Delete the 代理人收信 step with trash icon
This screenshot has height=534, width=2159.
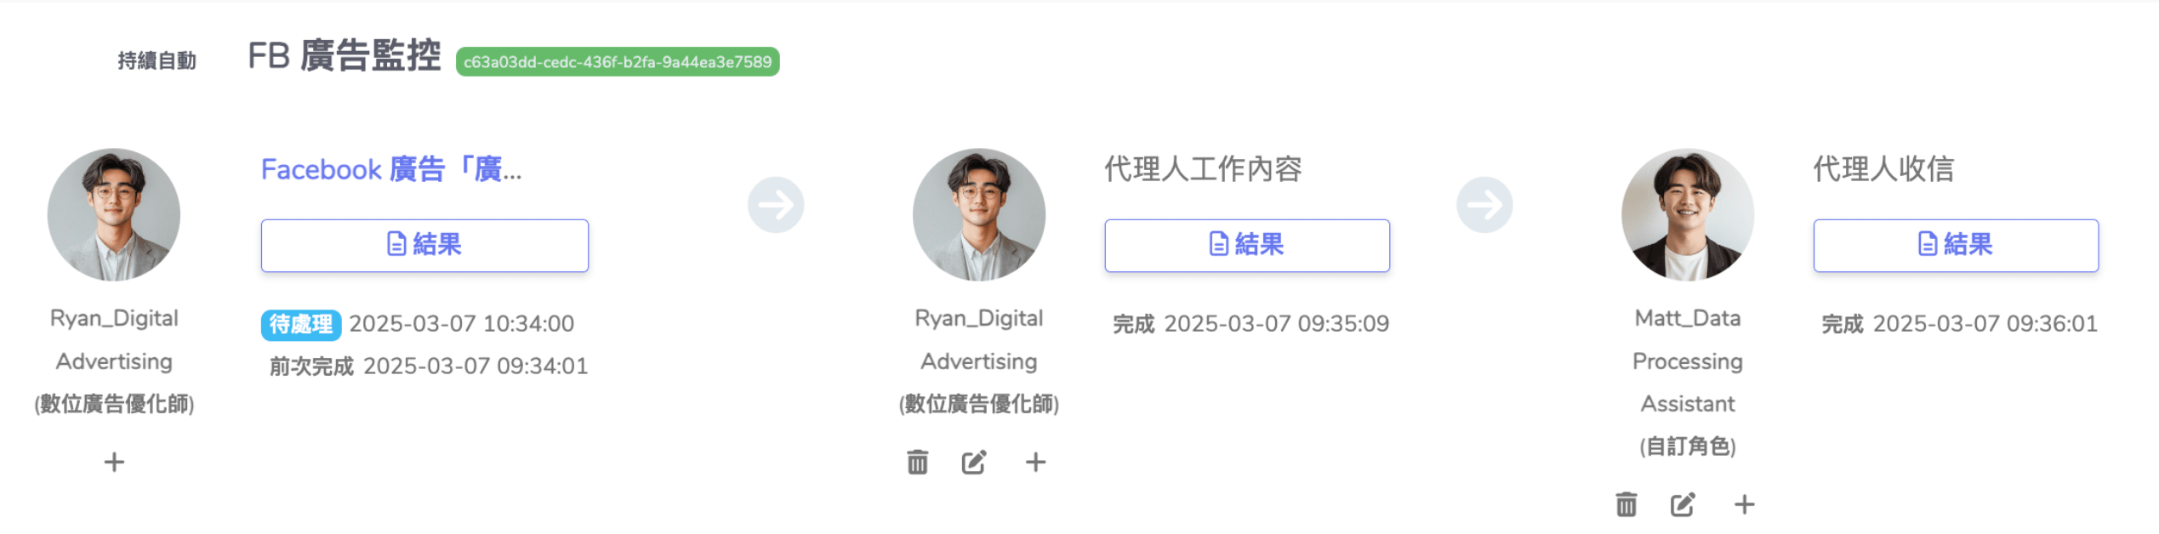tap(1626, 504)
